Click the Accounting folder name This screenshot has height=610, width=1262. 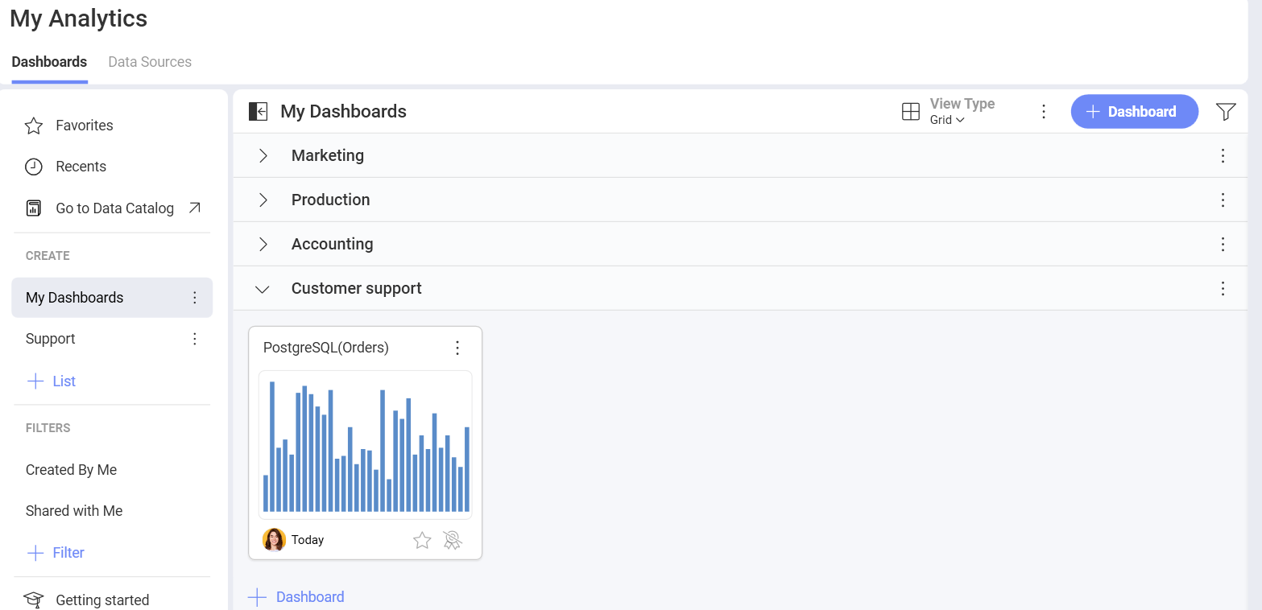(333, 245)
